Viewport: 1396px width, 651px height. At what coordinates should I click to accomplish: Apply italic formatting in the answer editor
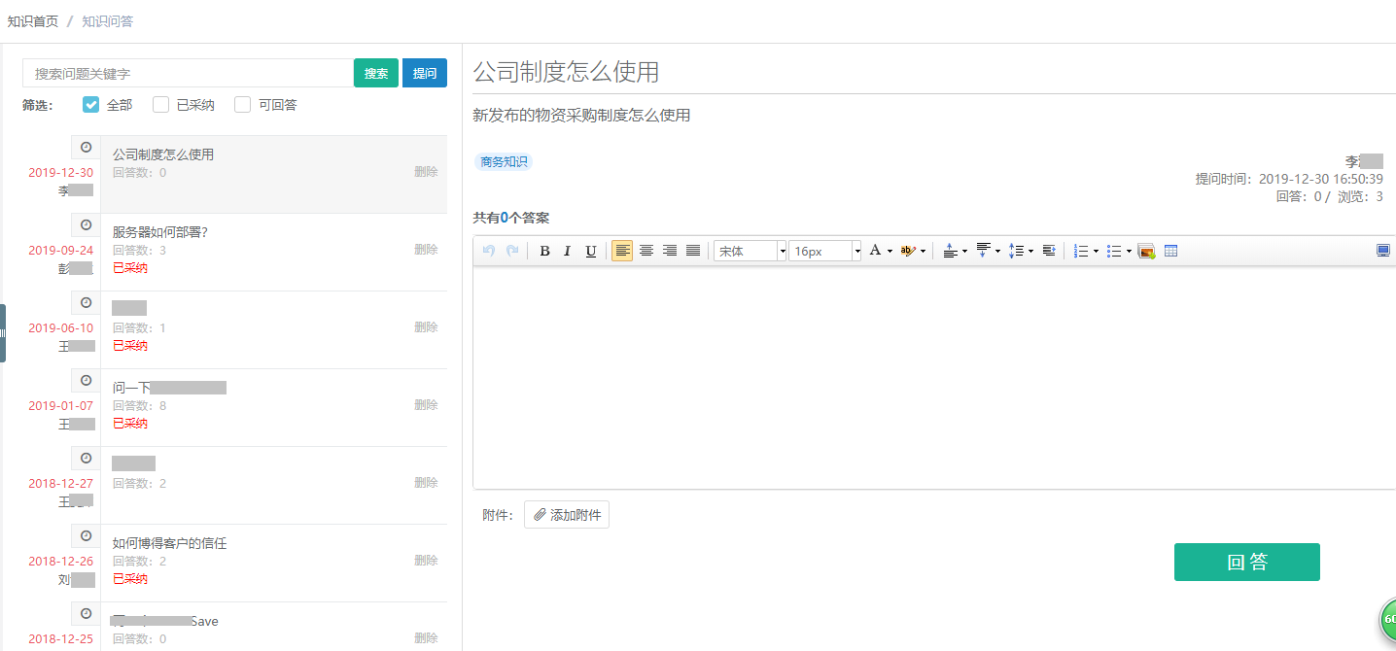[568, 251]
